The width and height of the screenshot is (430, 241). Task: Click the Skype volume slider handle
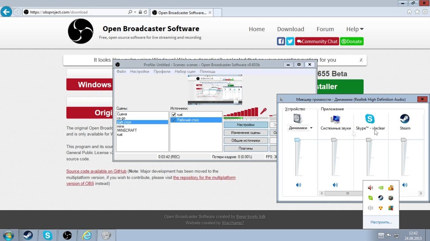pos(369,140)
